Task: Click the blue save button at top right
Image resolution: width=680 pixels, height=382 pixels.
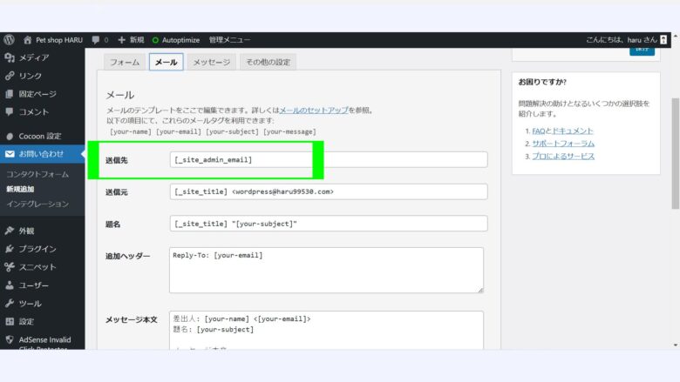Action: [x=643, y=51]
